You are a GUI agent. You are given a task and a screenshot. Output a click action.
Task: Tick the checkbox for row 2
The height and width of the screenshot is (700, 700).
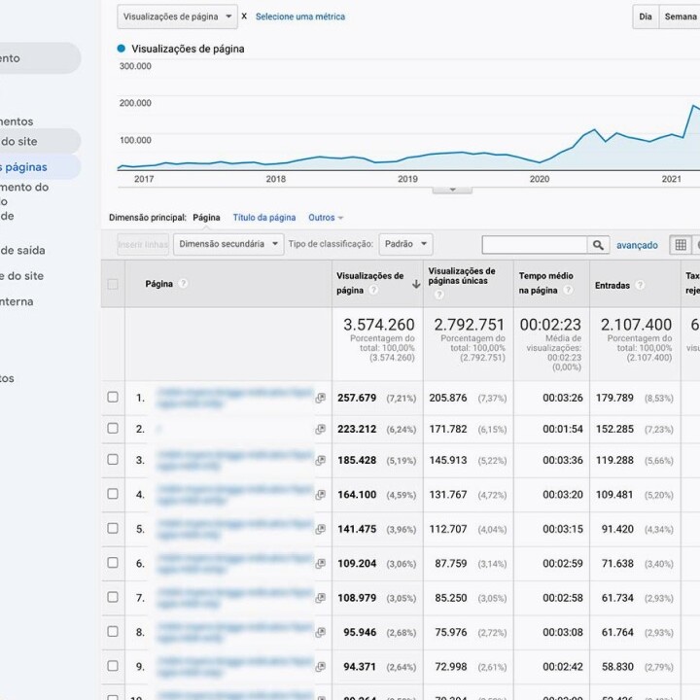pyautogui.click(x=113, y=428)
